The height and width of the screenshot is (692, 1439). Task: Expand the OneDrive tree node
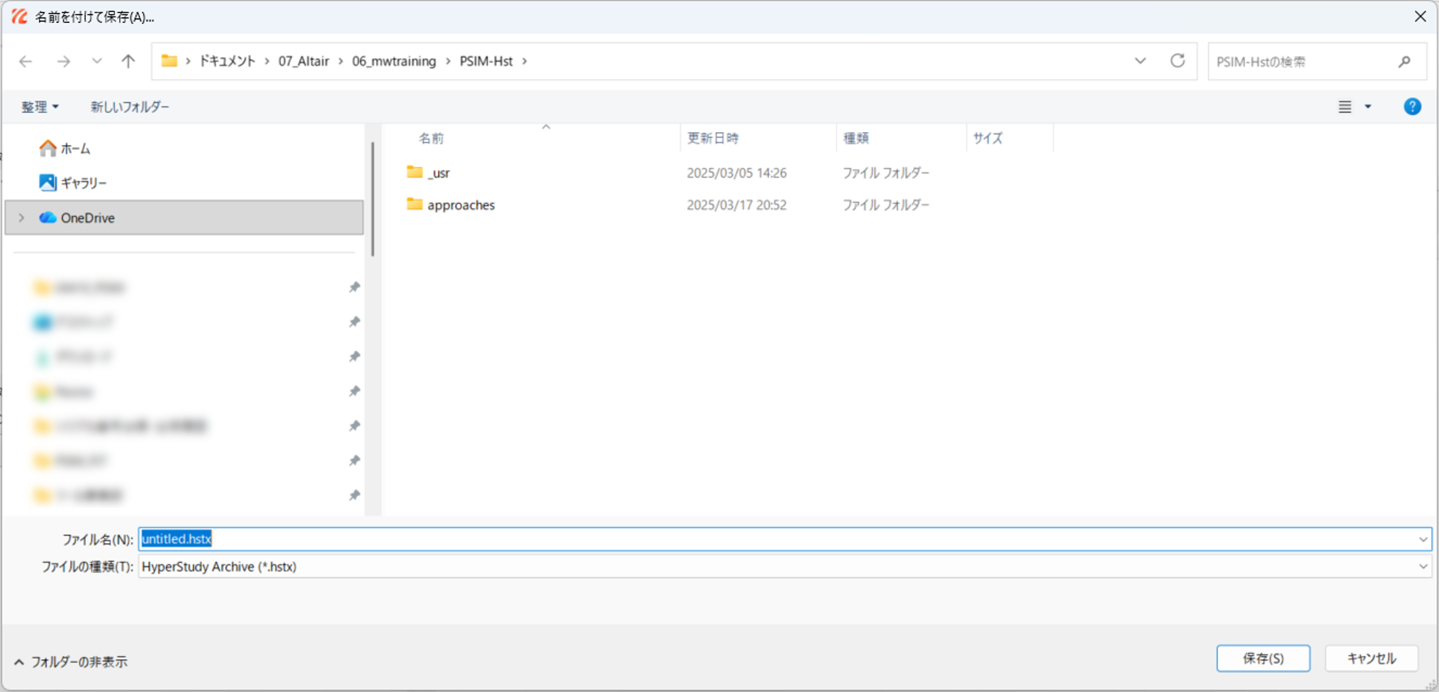(x=21, y=218)
